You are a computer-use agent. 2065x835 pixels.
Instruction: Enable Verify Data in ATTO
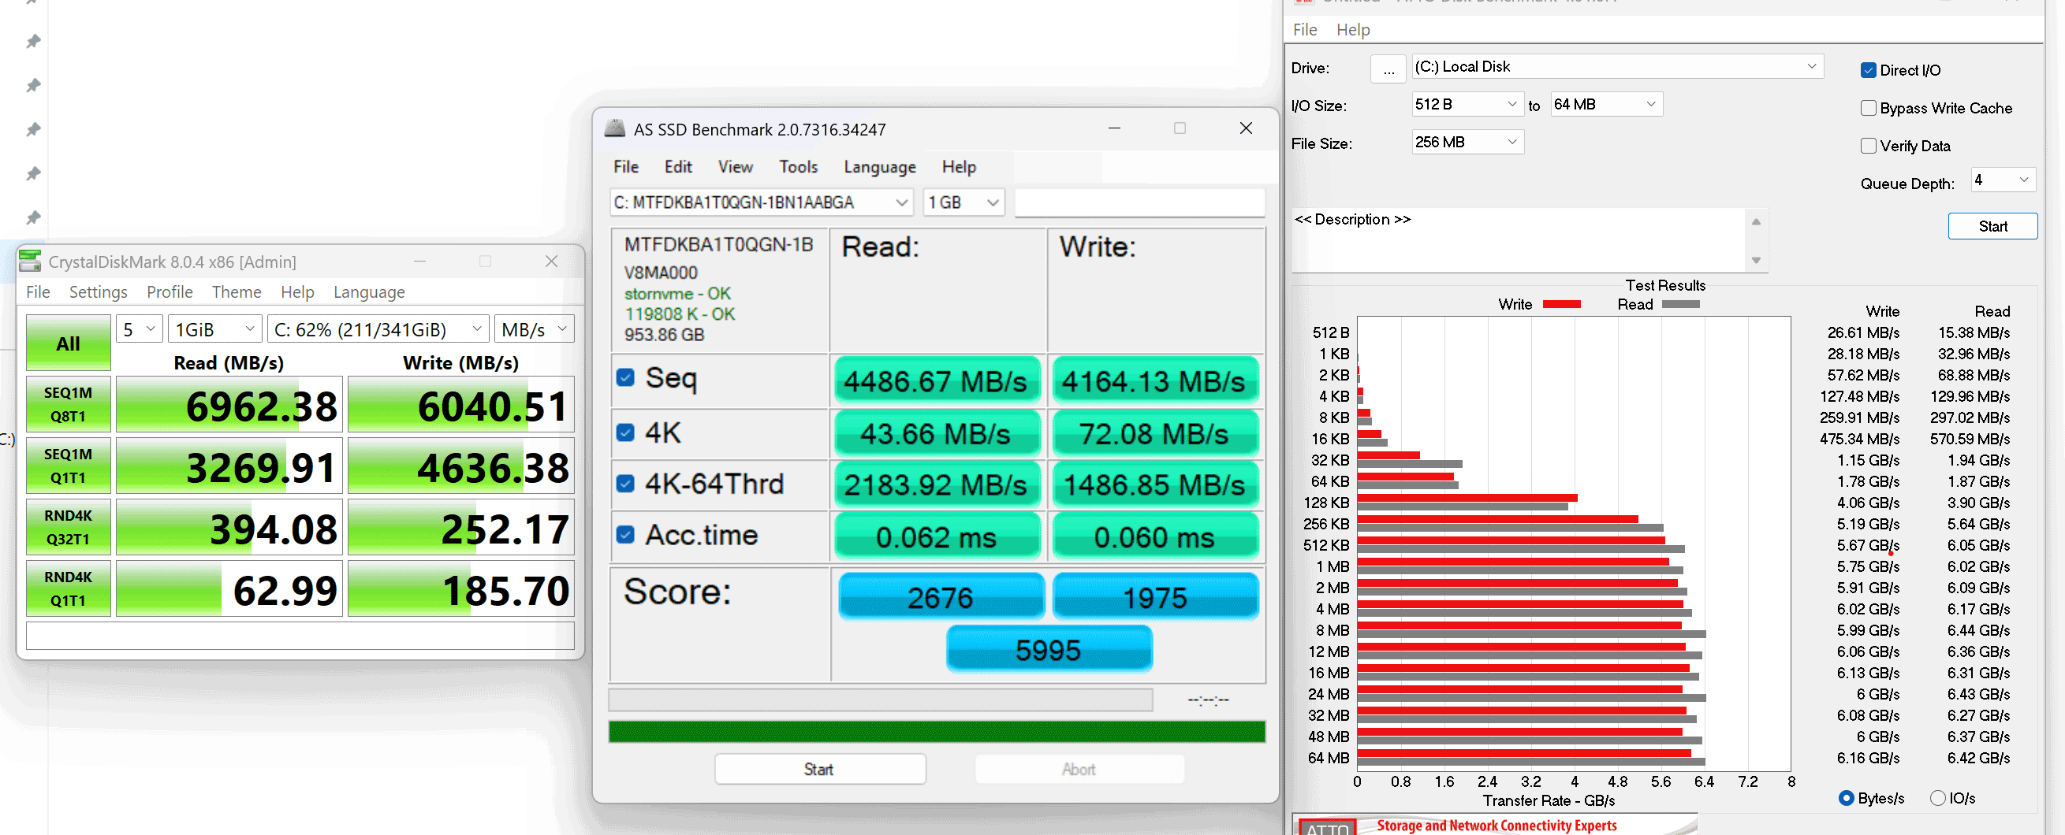pos(1869,145)
